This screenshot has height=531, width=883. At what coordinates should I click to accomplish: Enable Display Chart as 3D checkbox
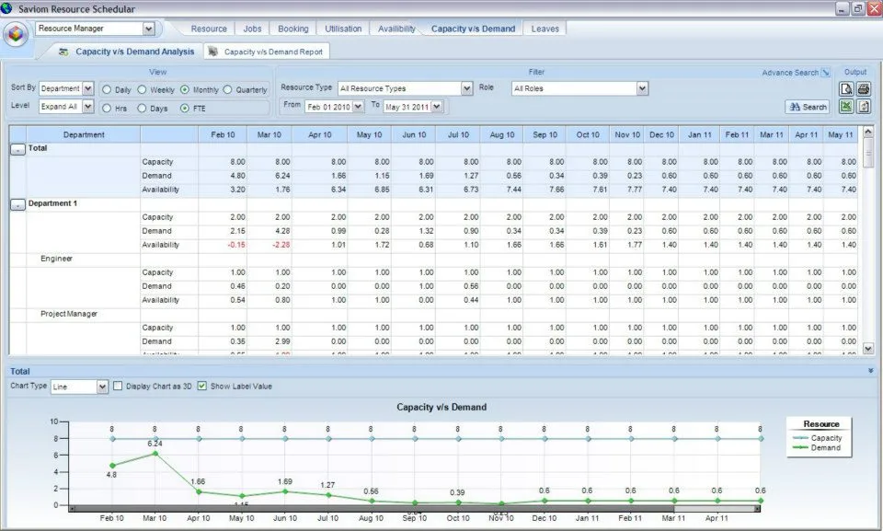pyautogui.click(x=118, y=387)
